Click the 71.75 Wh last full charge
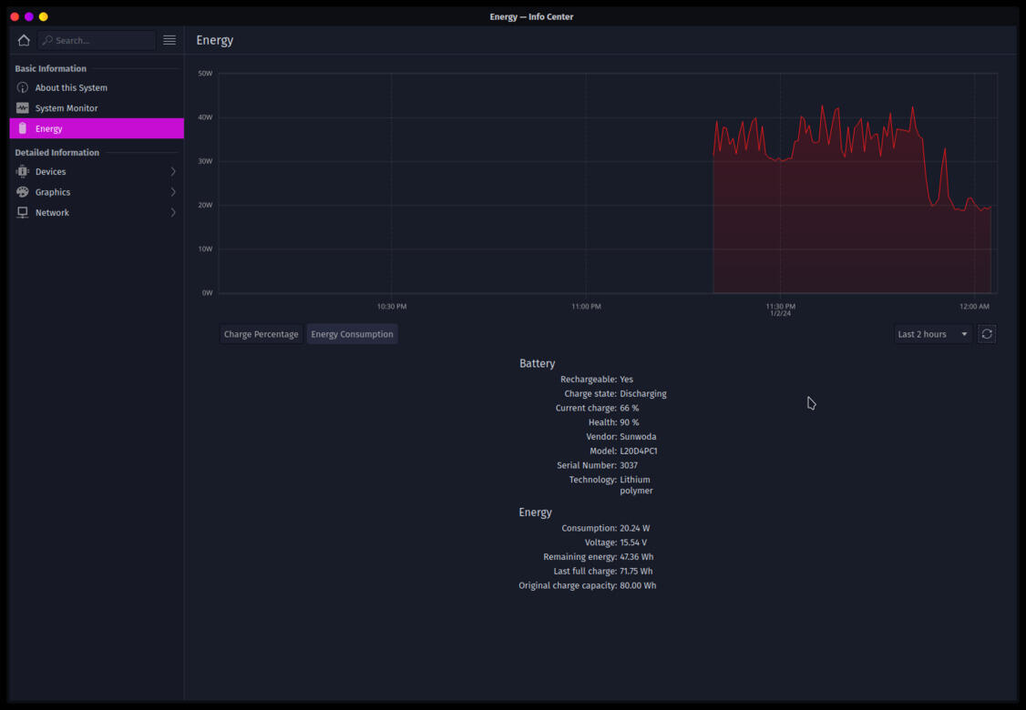The height and width of the screenshot is (710, 1026). click(x=636, y=572)
